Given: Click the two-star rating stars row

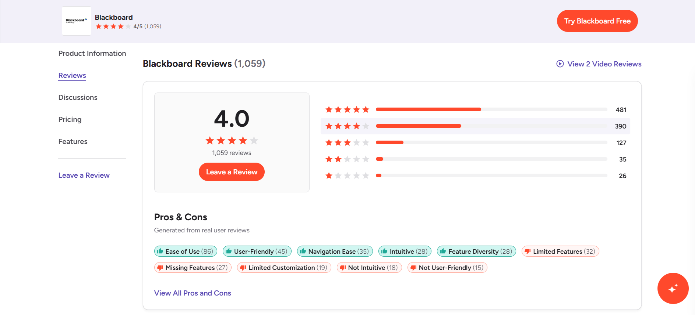Looking at the screenshot, I should (x=347, y=159).
